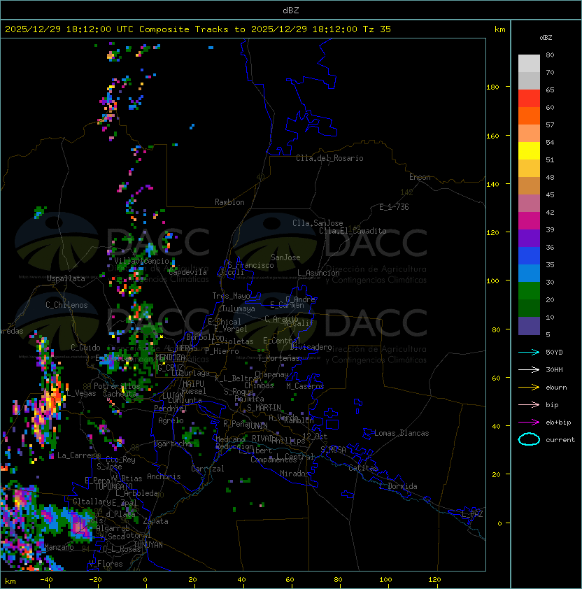Click the 'Agrelo' map label
This screenshot has width=582, height=589.
coord(171,420)
